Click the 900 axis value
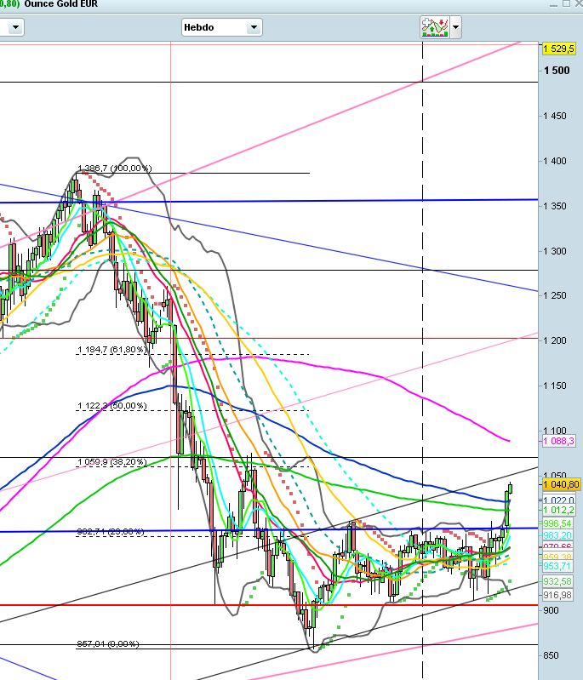The width and height of the screenshot is (583, 680). [x=552, y=610]
